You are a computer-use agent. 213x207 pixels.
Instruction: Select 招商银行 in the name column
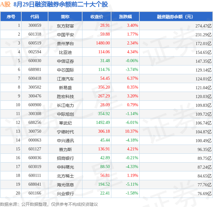click(x=65, y=158)
